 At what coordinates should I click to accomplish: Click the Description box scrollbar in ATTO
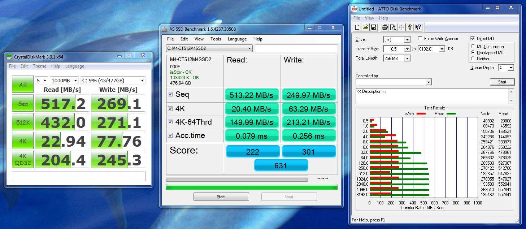pyautogui.click(x=511, y=96)
